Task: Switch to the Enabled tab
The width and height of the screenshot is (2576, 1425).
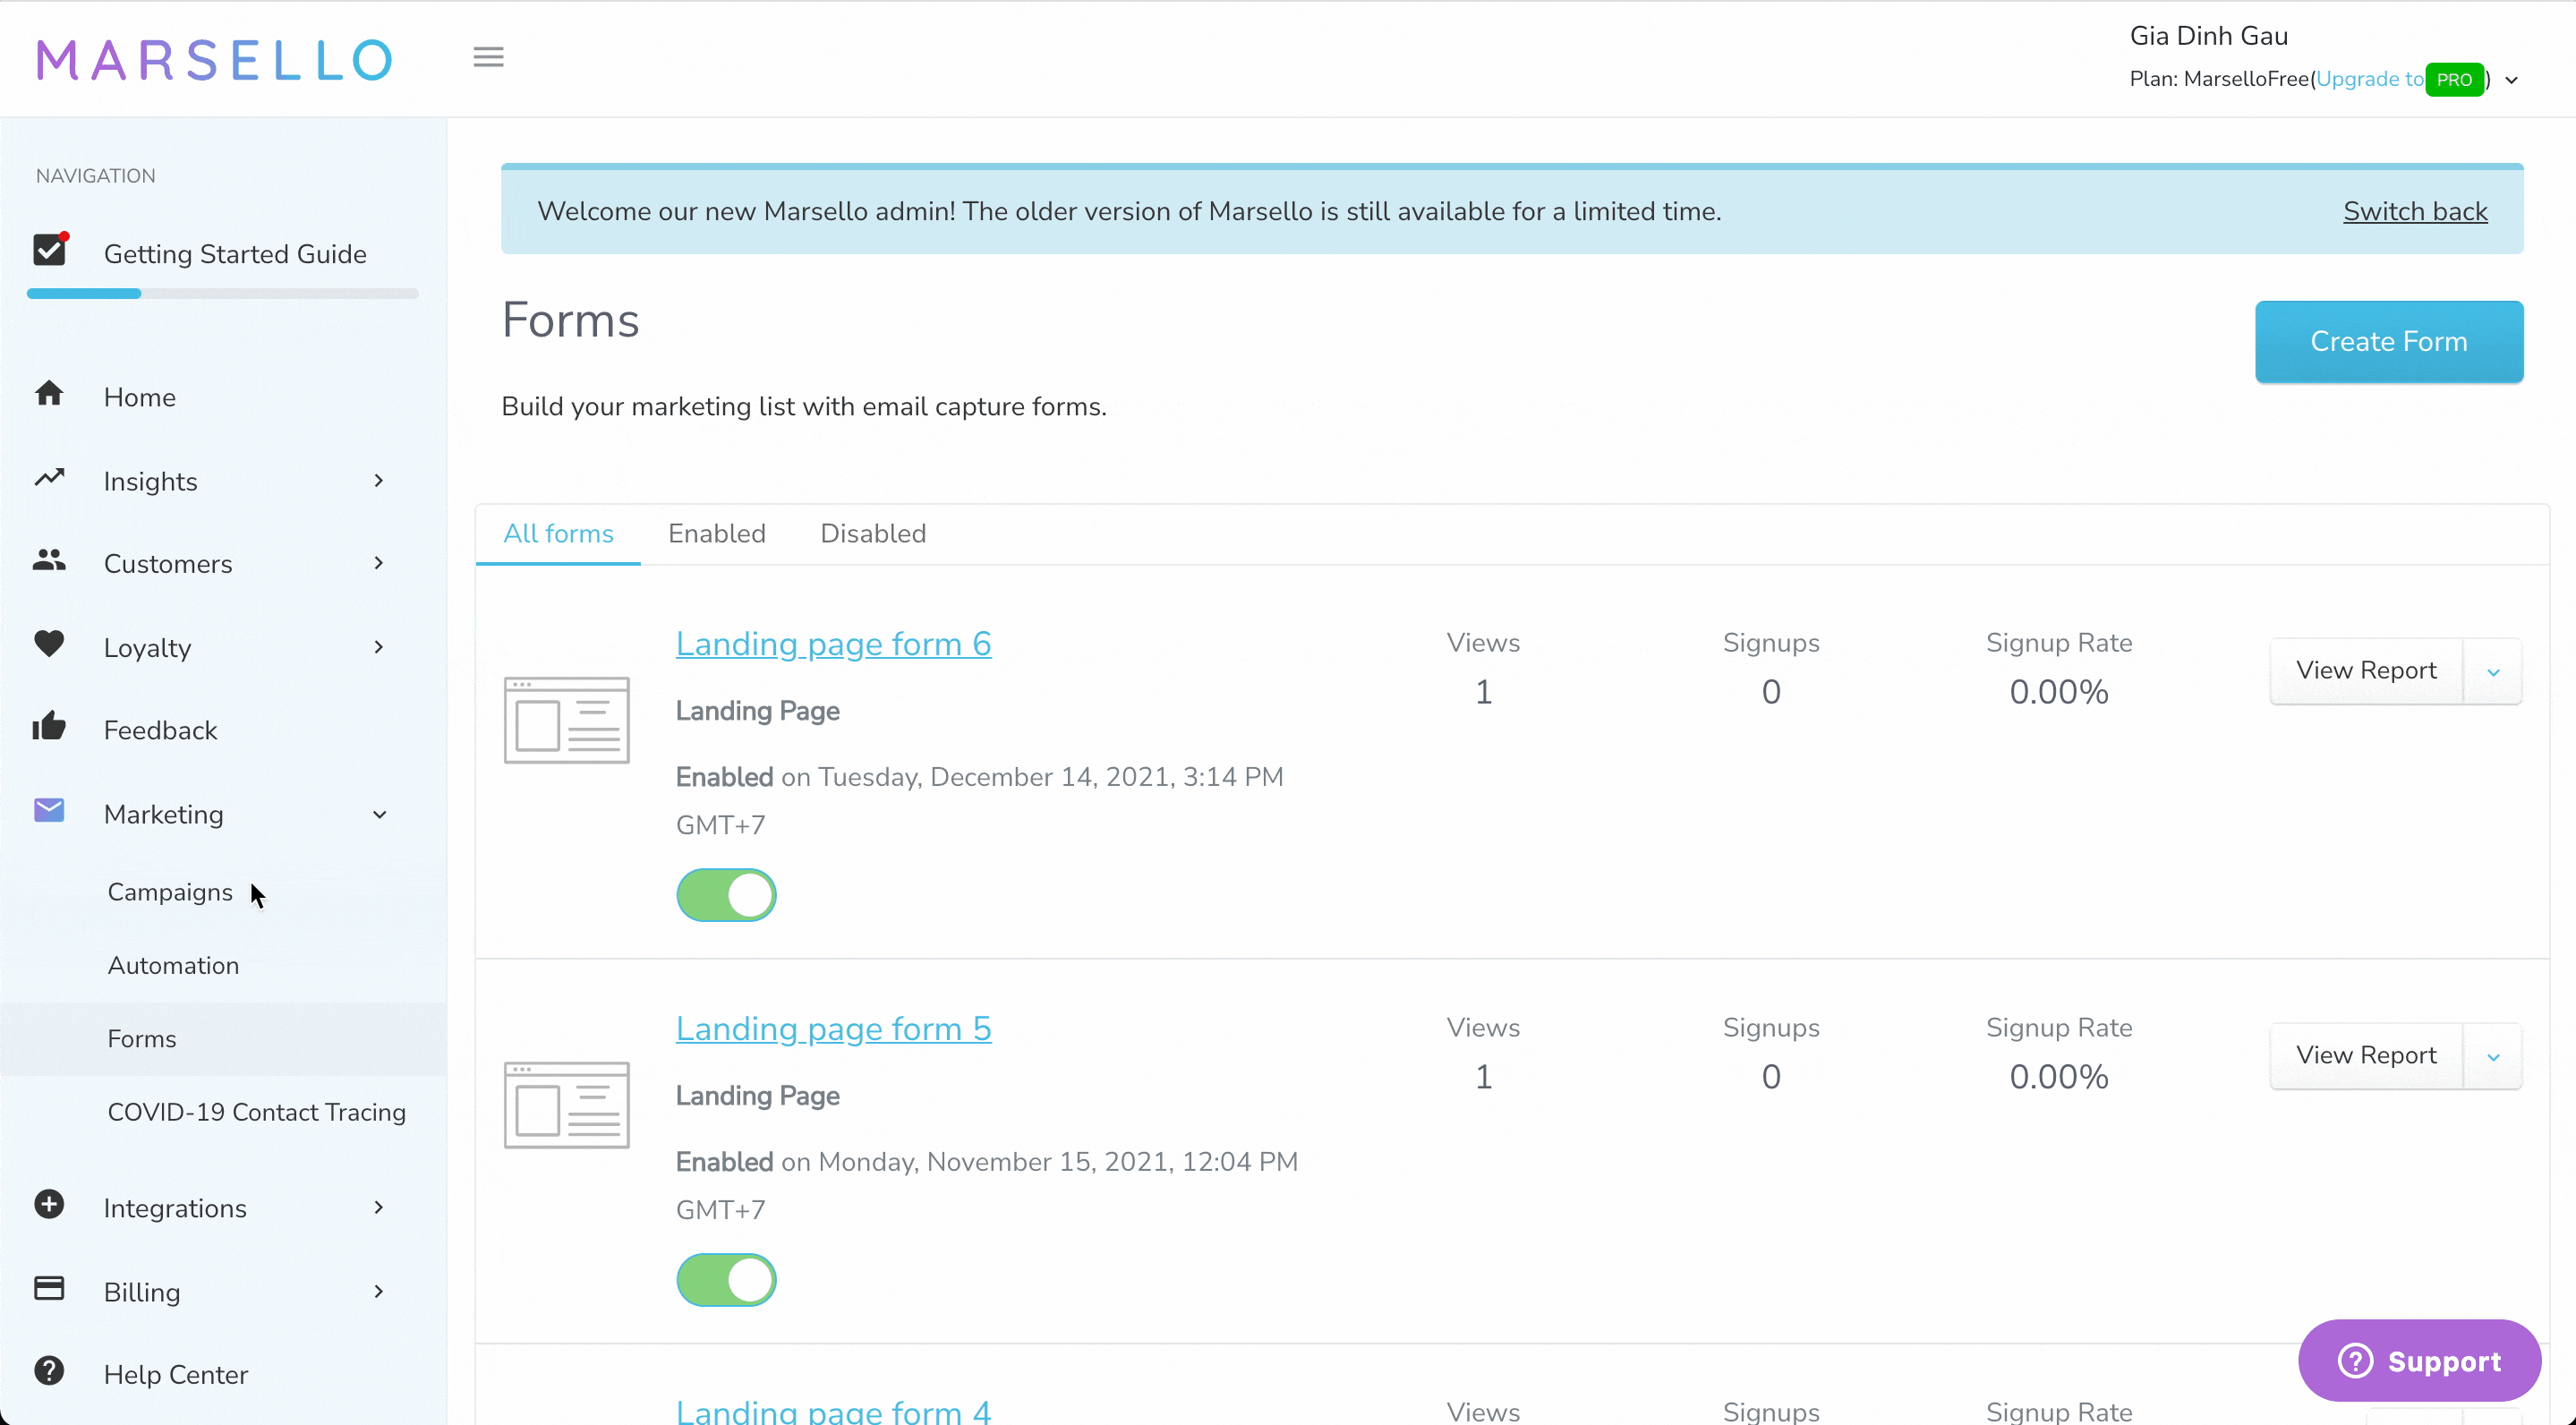Action: coord(717,534)
